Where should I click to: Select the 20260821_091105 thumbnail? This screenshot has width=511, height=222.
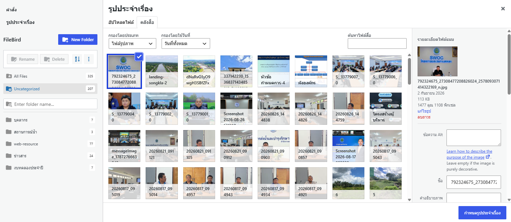click(199, 146)
